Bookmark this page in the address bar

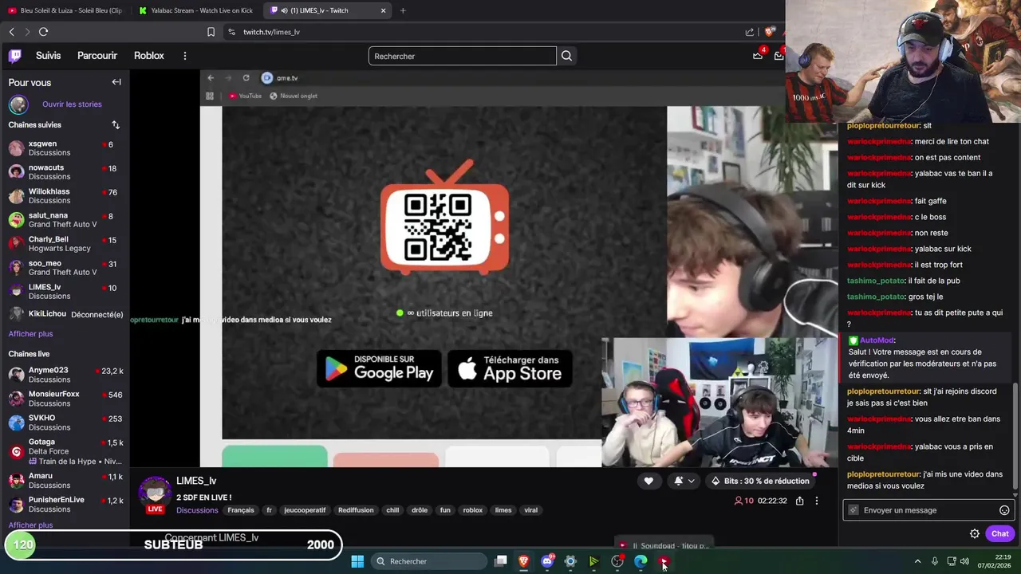click(x=211, y=32)
